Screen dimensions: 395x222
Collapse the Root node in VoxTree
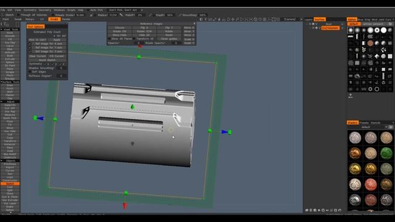[x=307, y=24]
